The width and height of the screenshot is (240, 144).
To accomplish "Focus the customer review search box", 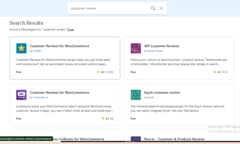I will tap(109, 8).
